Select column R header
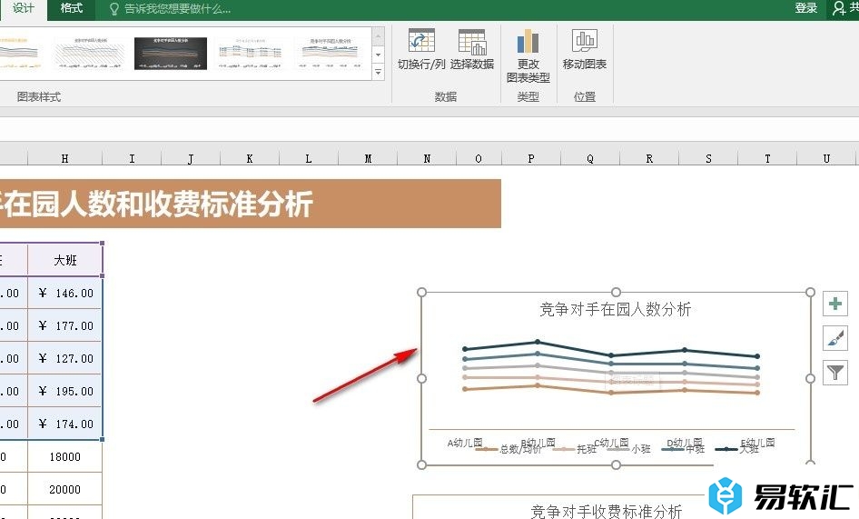Viewport: 859px width, 519px height. (x=649, y=158)
